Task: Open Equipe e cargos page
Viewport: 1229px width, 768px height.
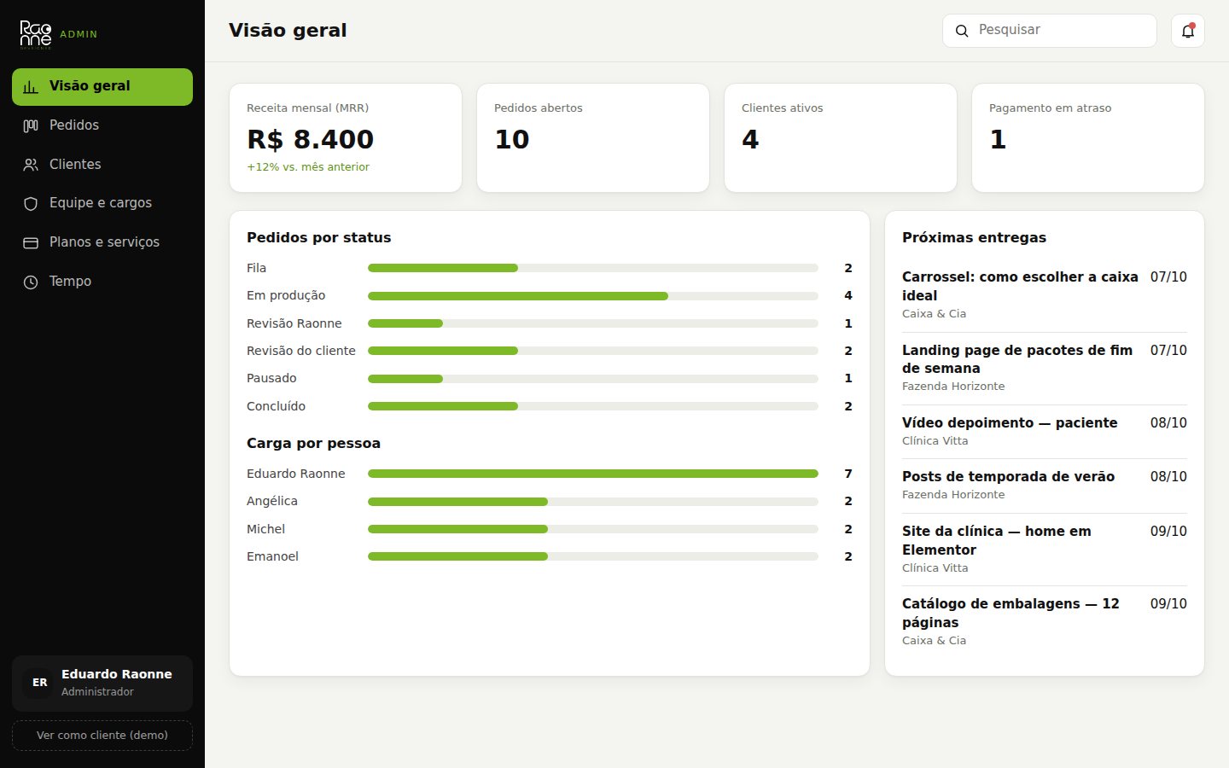Action: (x=102, y=203)
